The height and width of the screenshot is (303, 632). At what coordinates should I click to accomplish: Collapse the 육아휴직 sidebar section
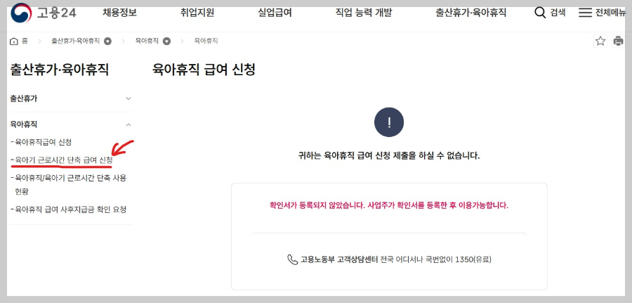[71, 124]
